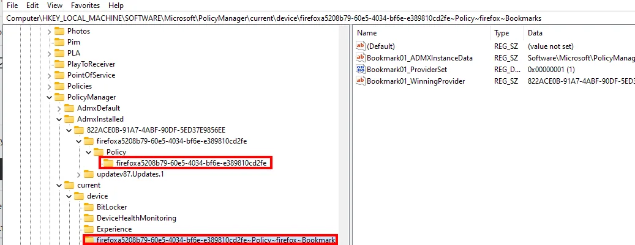The image size is (635, 245).
Task: Click Bookmark01_ProviderSet binary DWORD icon
Action: (x=361, y=70)
